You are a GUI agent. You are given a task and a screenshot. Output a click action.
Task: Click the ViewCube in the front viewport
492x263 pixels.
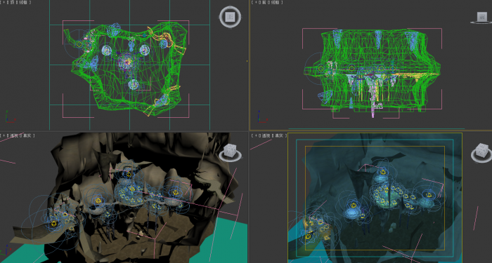(481, 18)
